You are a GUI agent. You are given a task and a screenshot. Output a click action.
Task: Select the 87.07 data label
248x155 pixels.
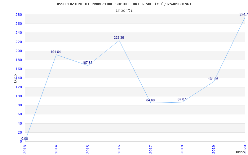[x=182, y=99]
